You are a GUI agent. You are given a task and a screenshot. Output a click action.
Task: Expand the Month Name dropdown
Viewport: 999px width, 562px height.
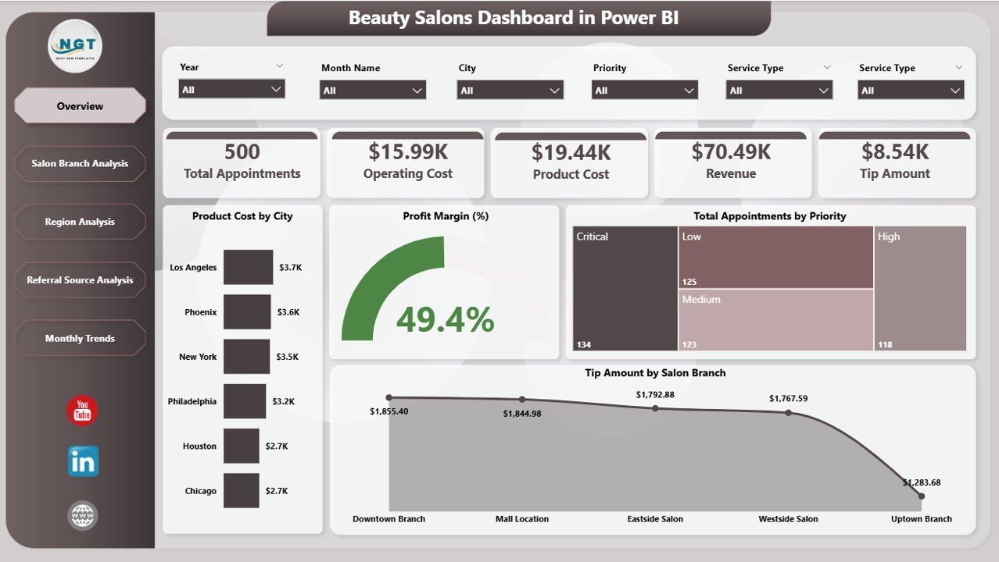372,89
